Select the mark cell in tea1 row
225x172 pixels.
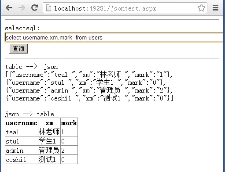69,132
